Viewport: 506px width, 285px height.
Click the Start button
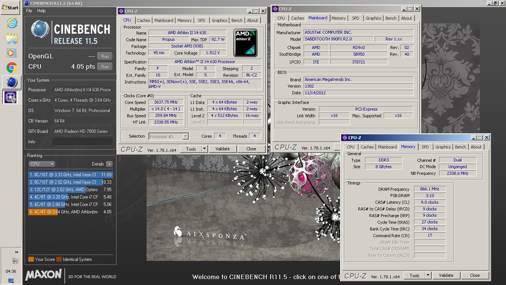(x=10, y=7)
